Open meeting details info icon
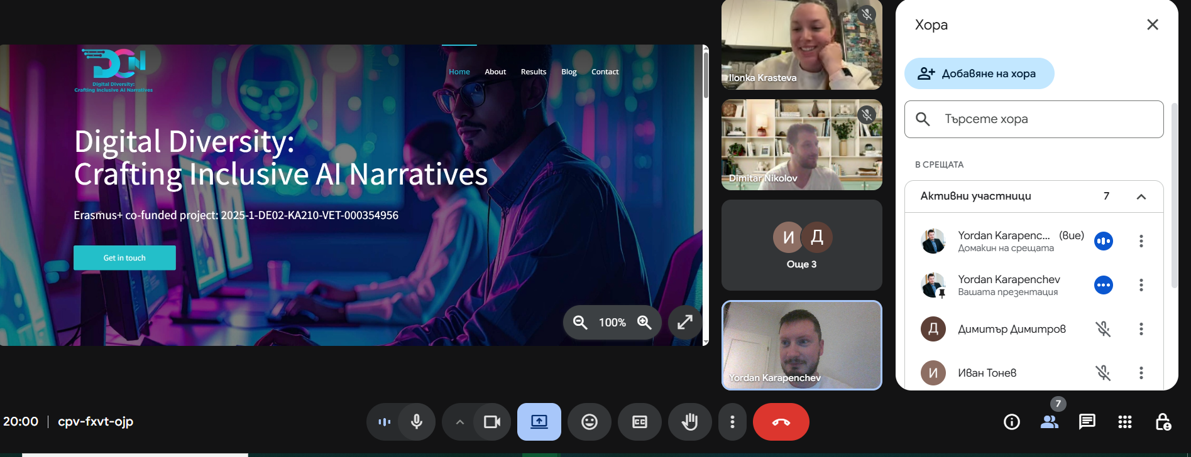Screen dimensions: 1191x457 (x=1011, y=422)
